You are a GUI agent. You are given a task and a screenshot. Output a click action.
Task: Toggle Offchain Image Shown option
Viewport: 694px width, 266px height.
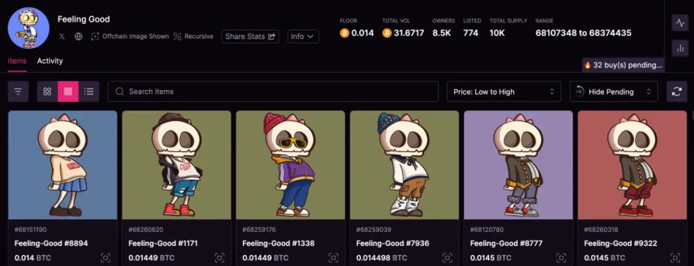coord(130,36)
